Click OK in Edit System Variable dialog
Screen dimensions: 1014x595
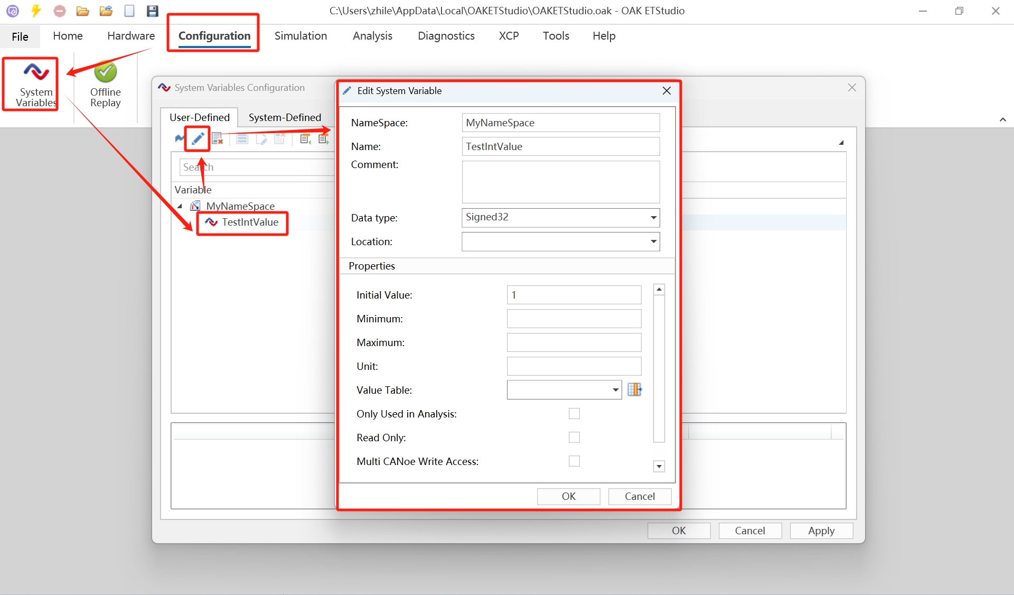[568, 496]
